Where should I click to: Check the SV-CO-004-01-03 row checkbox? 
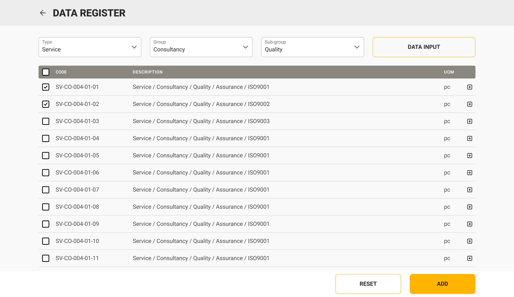pyautogui.click(x=46, y=121)
